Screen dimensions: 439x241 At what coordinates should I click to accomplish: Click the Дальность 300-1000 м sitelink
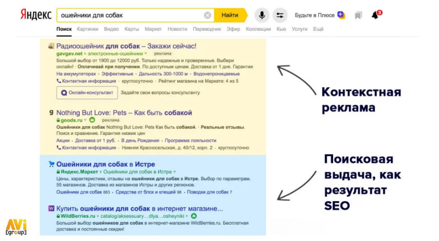click(x=163, y=74)
